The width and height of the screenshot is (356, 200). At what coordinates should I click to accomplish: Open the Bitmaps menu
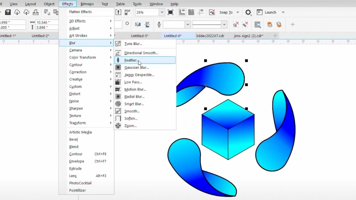tap(88, 4)
